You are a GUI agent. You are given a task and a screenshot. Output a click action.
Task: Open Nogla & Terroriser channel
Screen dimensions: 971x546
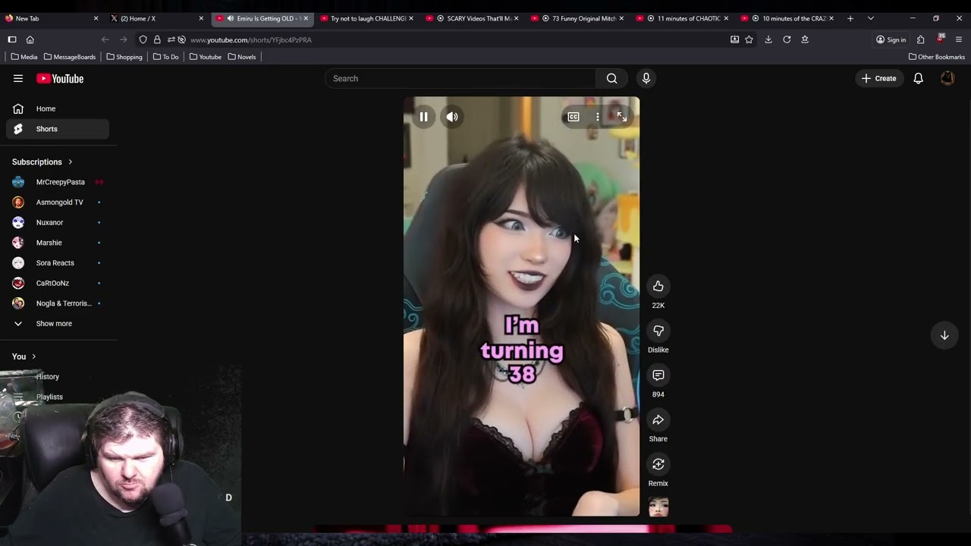pyautogui.click(x=58, y=303)
